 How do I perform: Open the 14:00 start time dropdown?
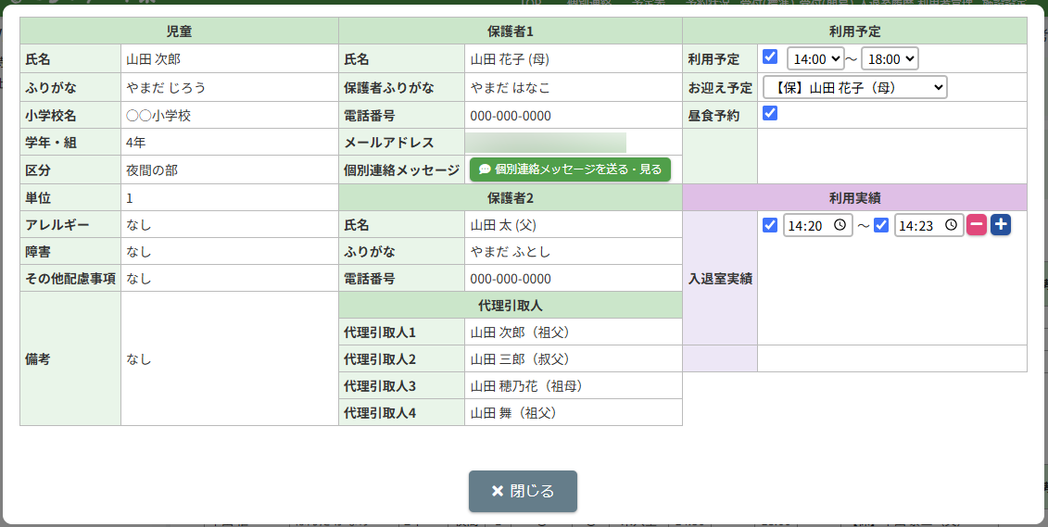click(815, 59)
